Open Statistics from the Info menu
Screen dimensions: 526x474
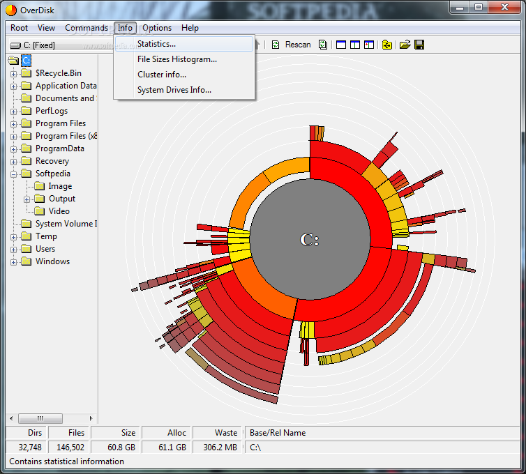[156, 44]
